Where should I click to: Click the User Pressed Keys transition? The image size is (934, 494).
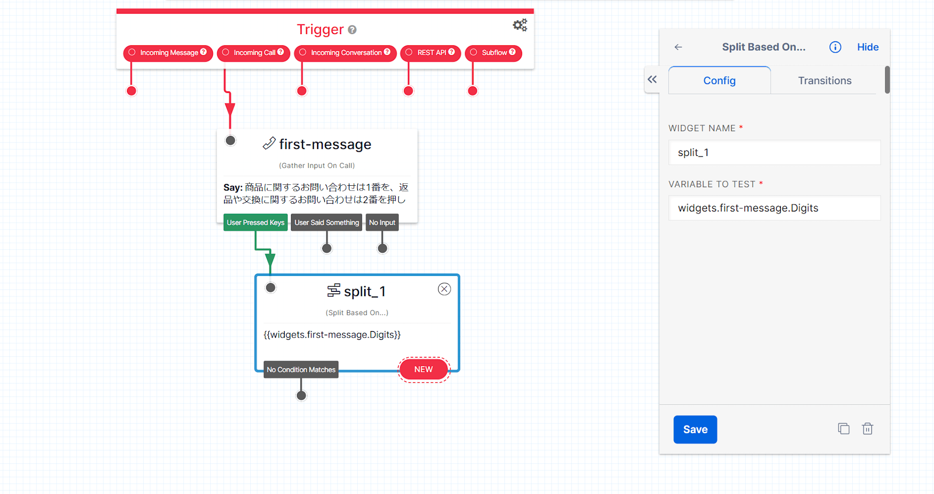pos(255,223)
